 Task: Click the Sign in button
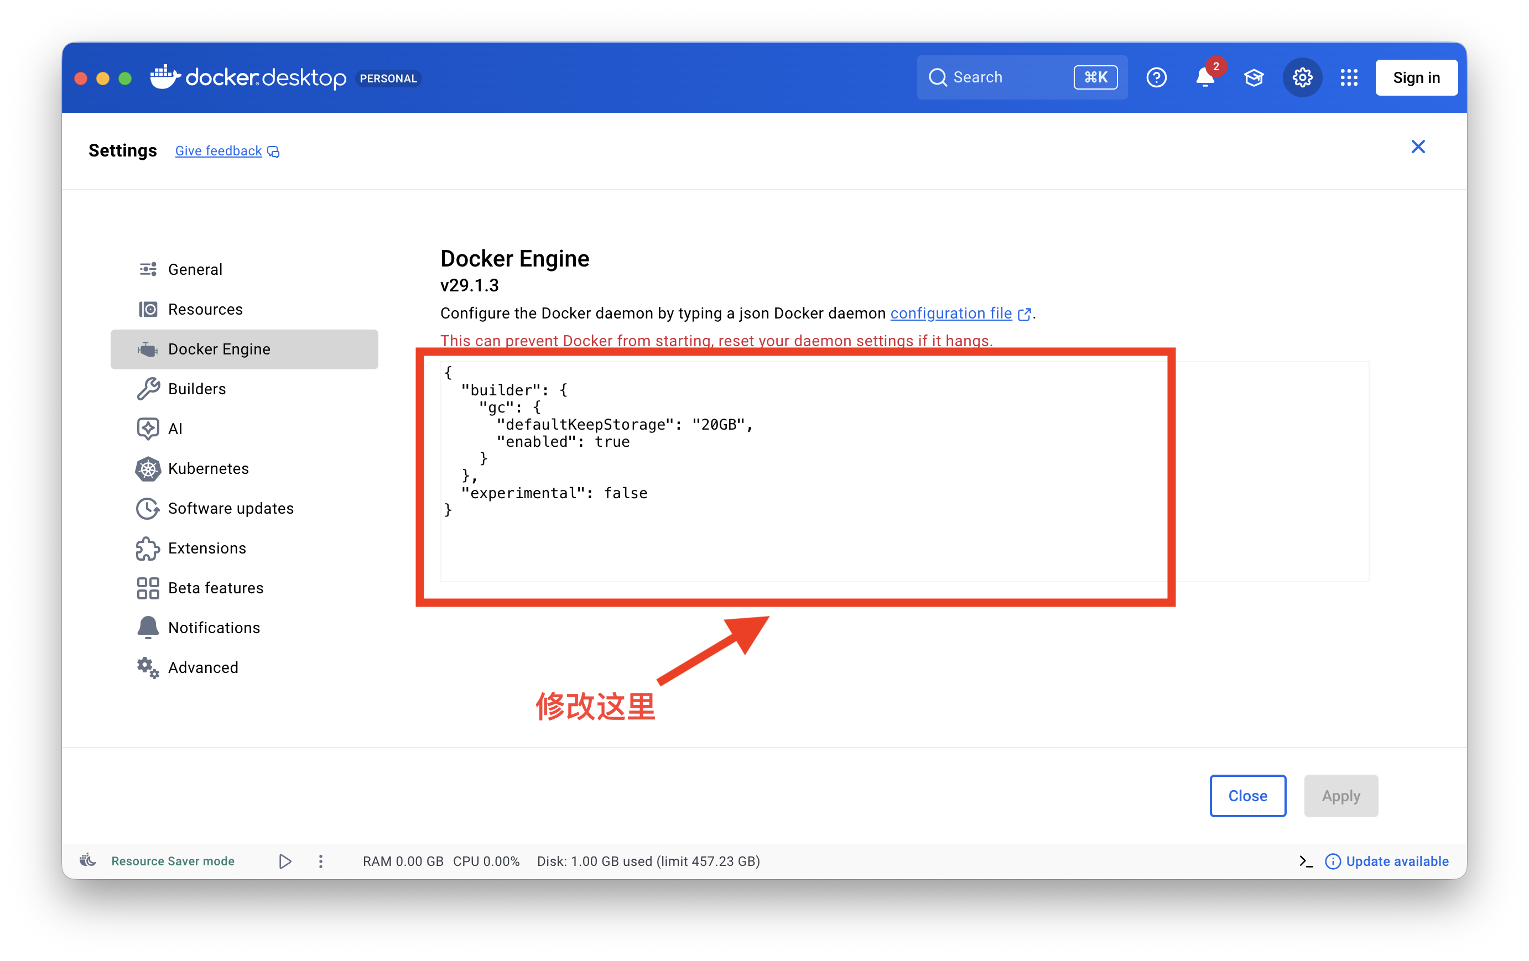[1416, 77]
